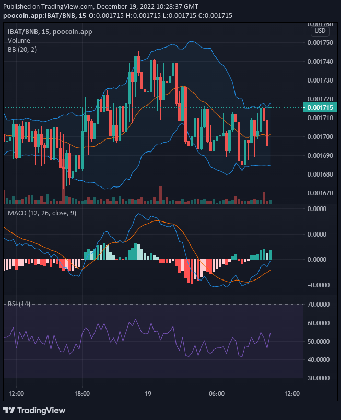Click the 0.001680 price axis label

tap(320, 174)
